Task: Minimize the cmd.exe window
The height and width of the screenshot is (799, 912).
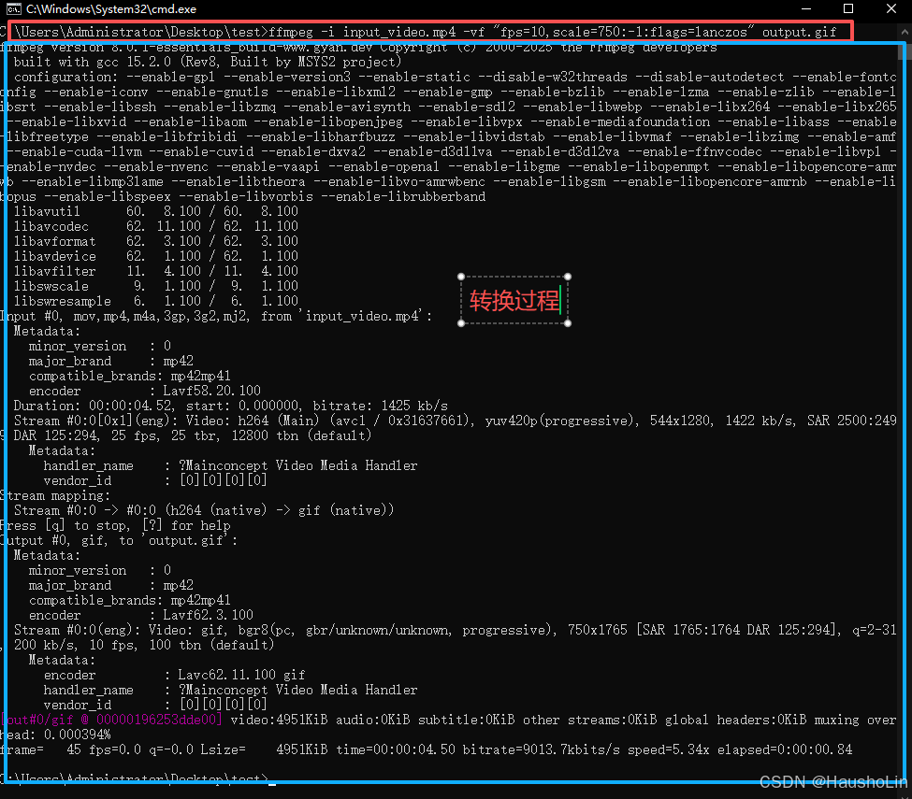Action: (806, 8)
